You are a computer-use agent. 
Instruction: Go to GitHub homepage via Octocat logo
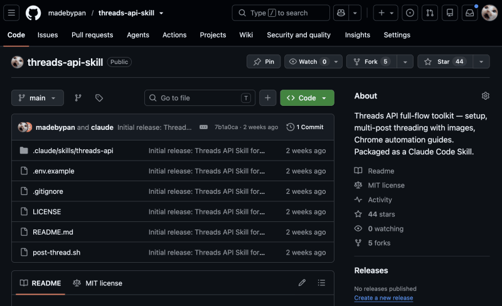click(x=33, y=13)
